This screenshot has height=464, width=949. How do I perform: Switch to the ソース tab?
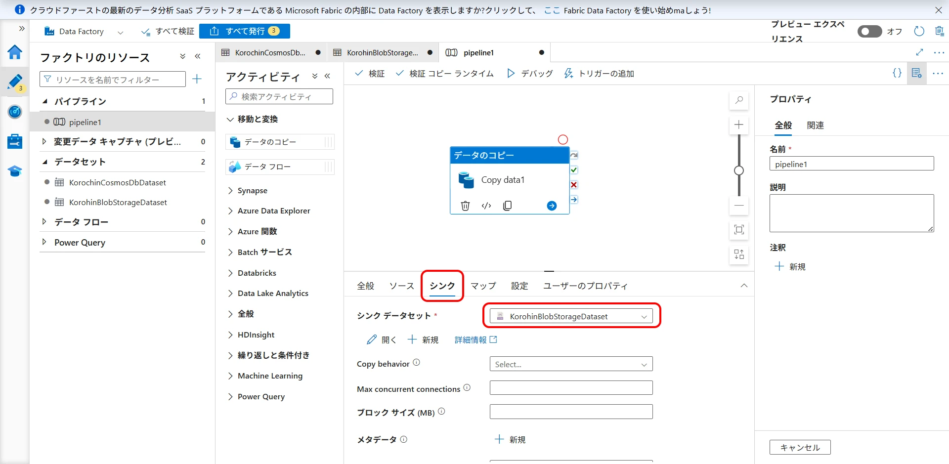point(401,286)
